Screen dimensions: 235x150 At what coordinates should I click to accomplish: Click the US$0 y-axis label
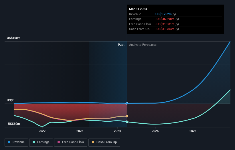(11, 100)
